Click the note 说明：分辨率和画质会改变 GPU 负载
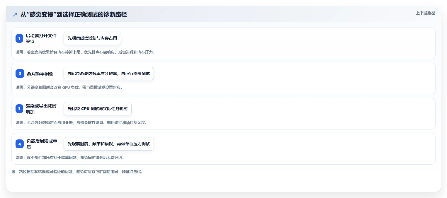Image resolution: width=447 pixels, height=198 pixels. coord(69,87)
